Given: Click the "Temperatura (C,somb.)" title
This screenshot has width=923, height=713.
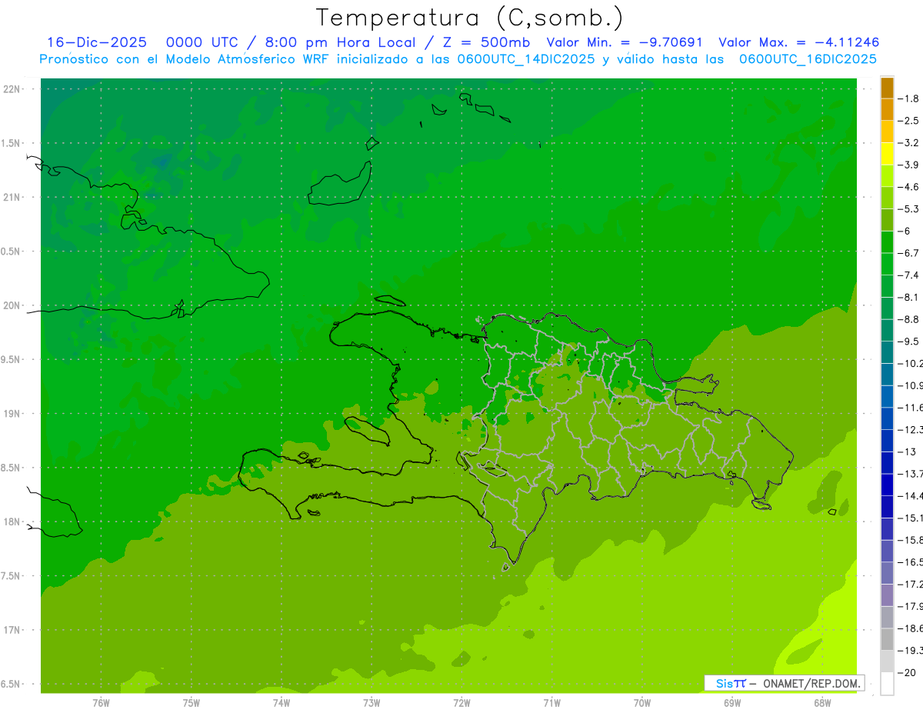Looking at the screenshot, I should pos(470,18).
